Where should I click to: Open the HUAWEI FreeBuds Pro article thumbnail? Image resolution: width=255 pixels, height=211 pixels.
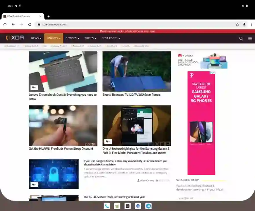63,125
